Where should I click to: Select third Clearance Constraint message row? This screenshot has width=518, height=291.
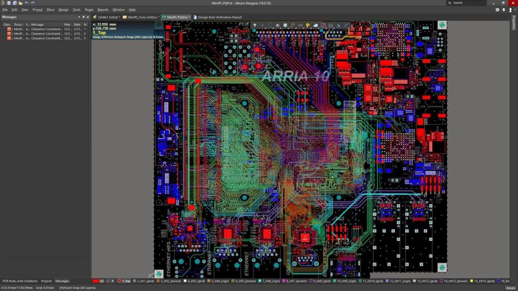point(45,38)
